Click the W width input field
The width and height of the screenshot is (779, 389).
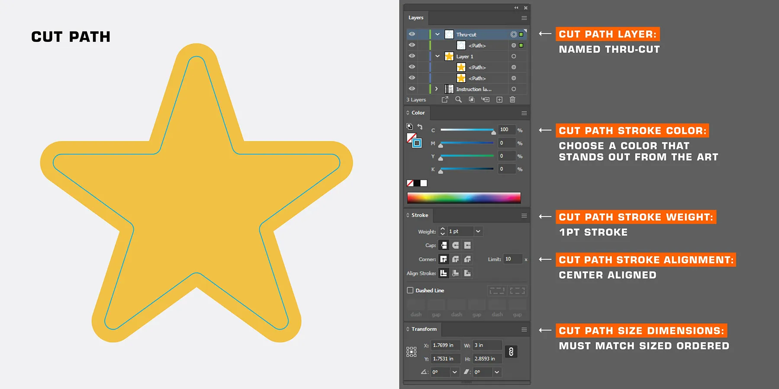487,345
